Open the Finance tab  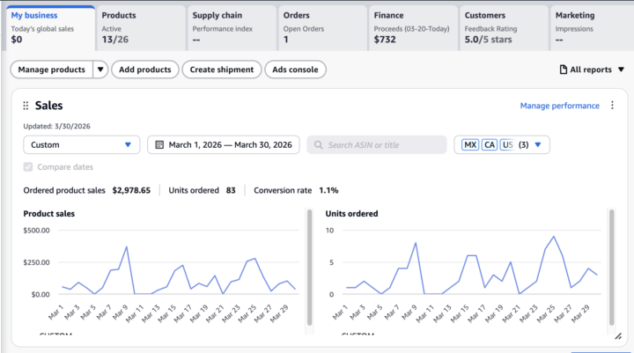point(413,28)
